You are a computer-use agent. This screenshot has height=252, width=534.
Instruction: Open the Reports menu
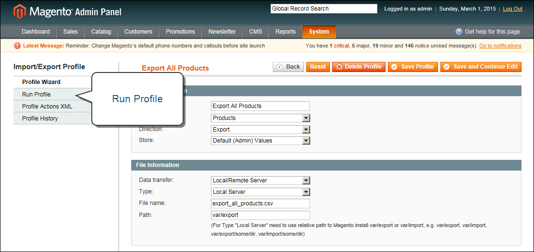[286, 32]
